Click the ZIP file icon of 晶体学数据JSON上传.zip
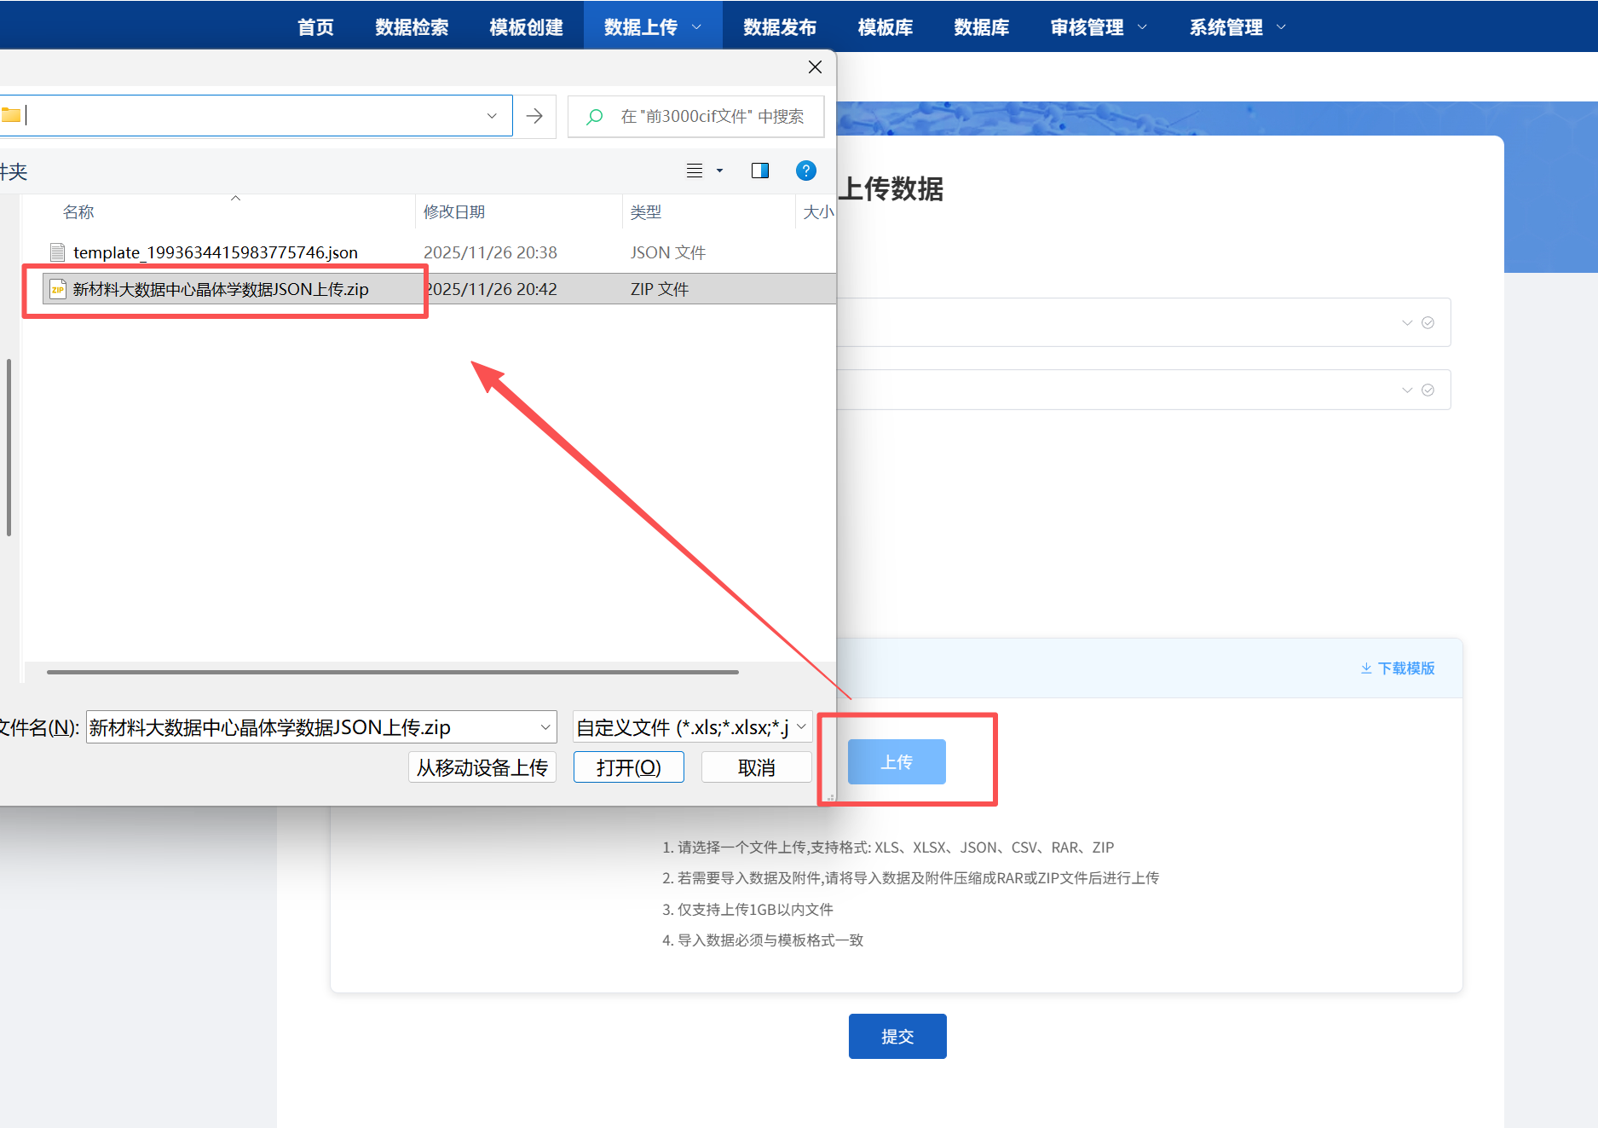The image size is (1598, 1128). click(56, 289)
